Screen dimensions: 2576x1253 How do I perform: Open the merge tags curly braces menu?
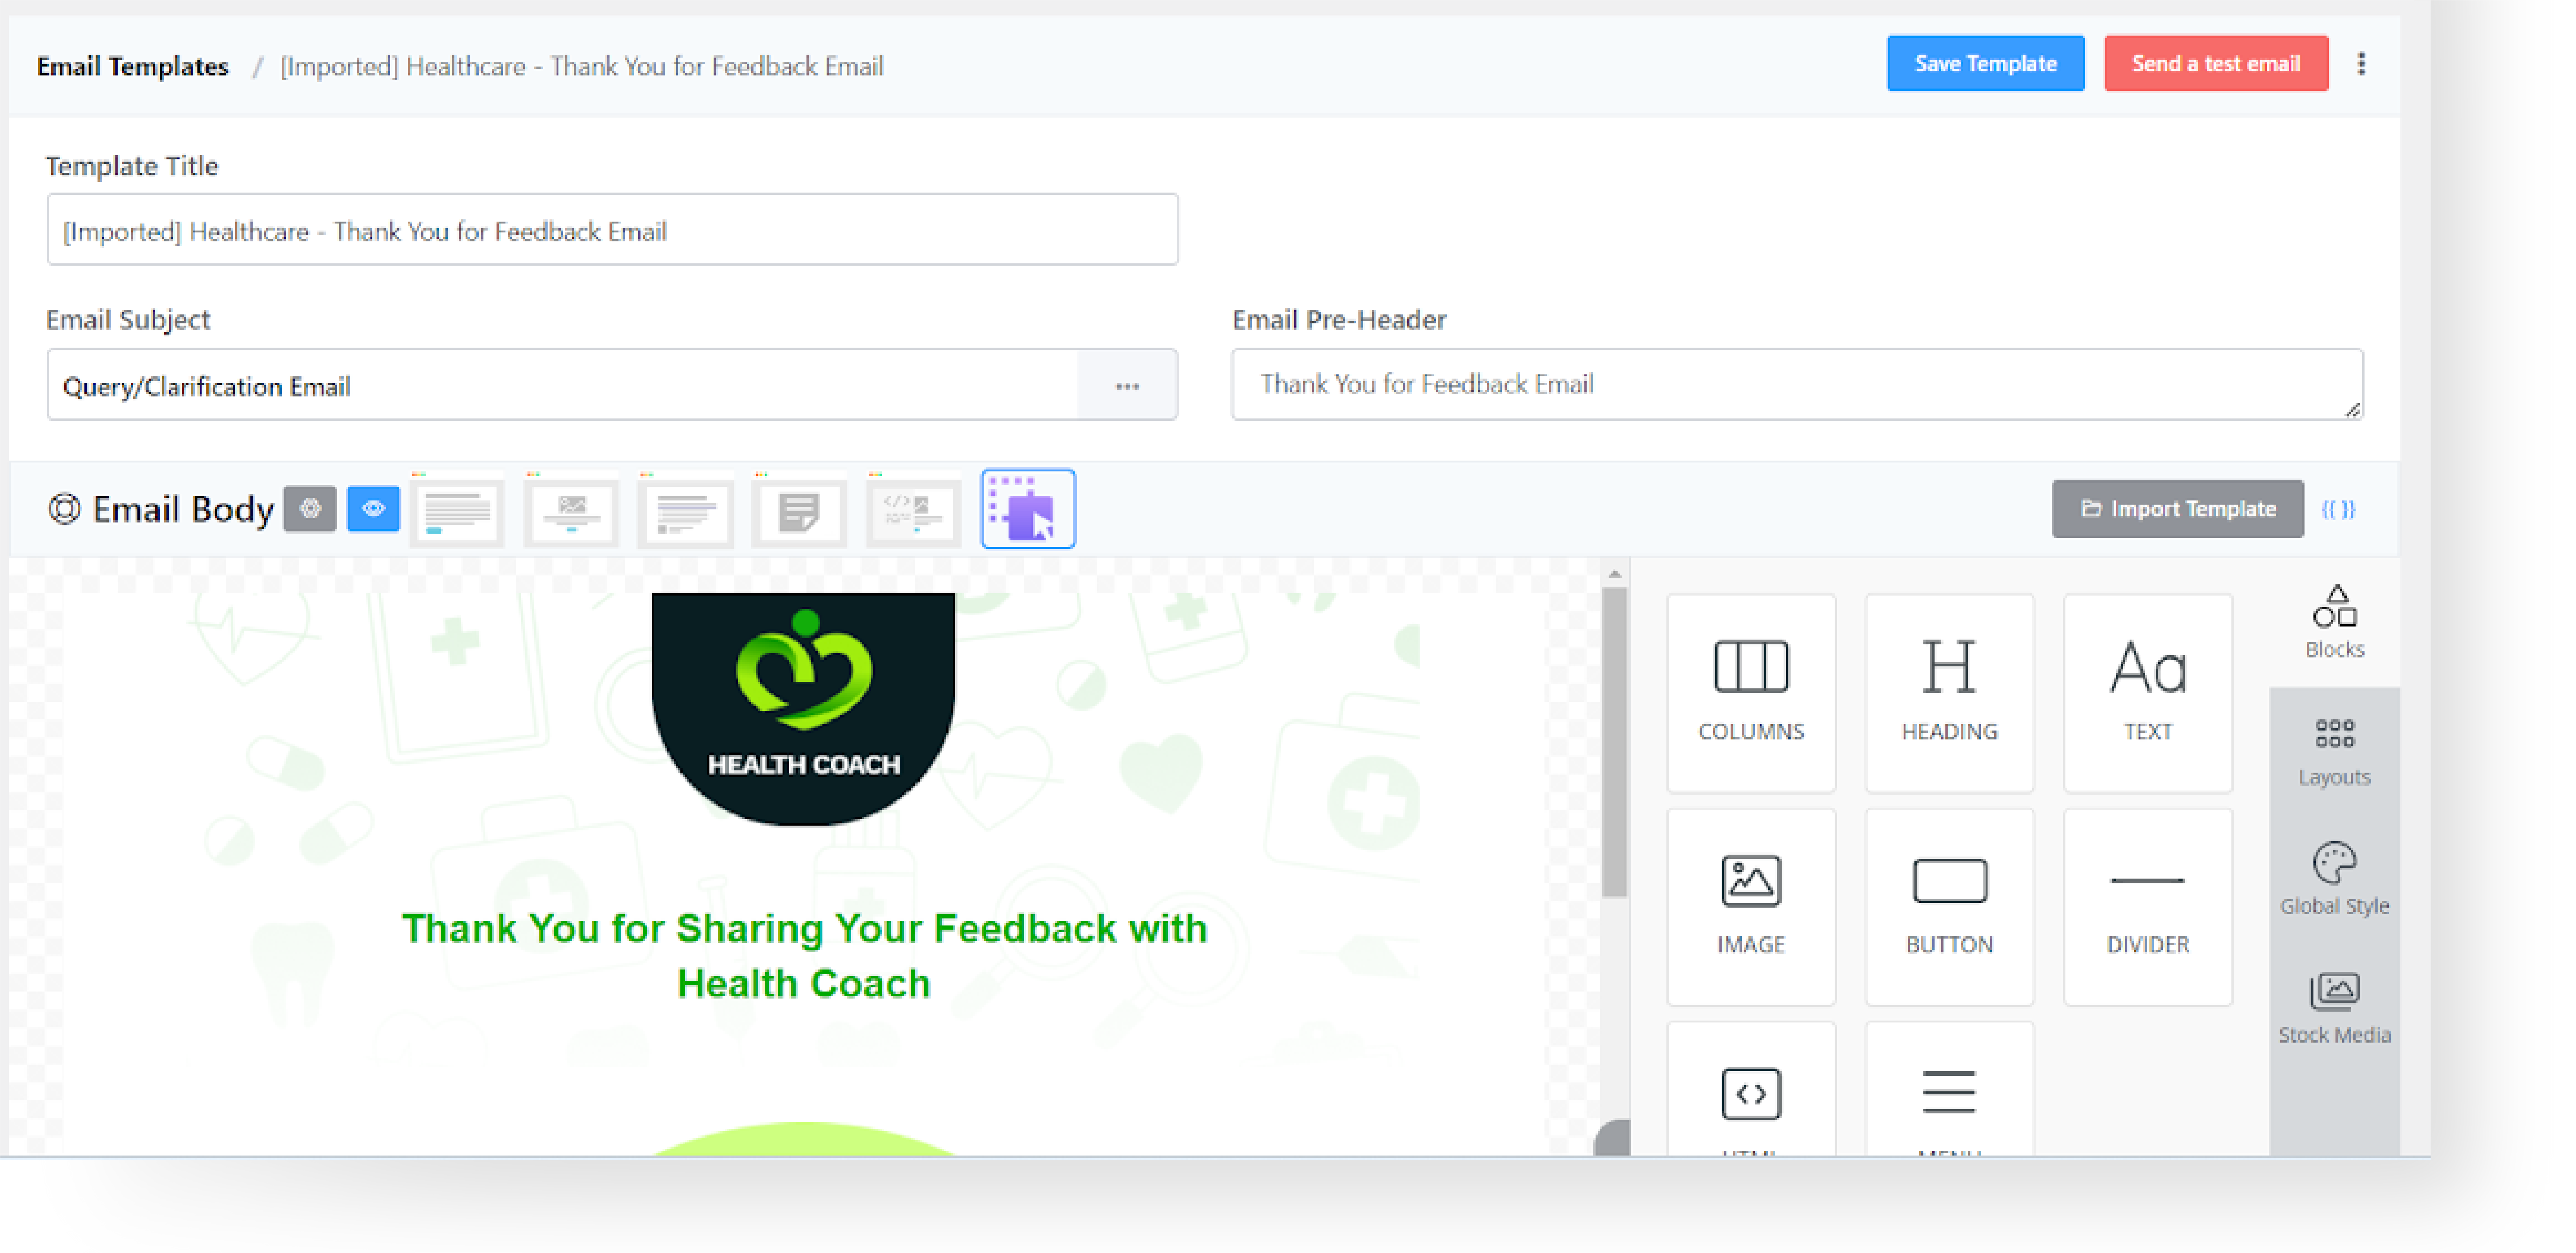tap(2337, 508)
